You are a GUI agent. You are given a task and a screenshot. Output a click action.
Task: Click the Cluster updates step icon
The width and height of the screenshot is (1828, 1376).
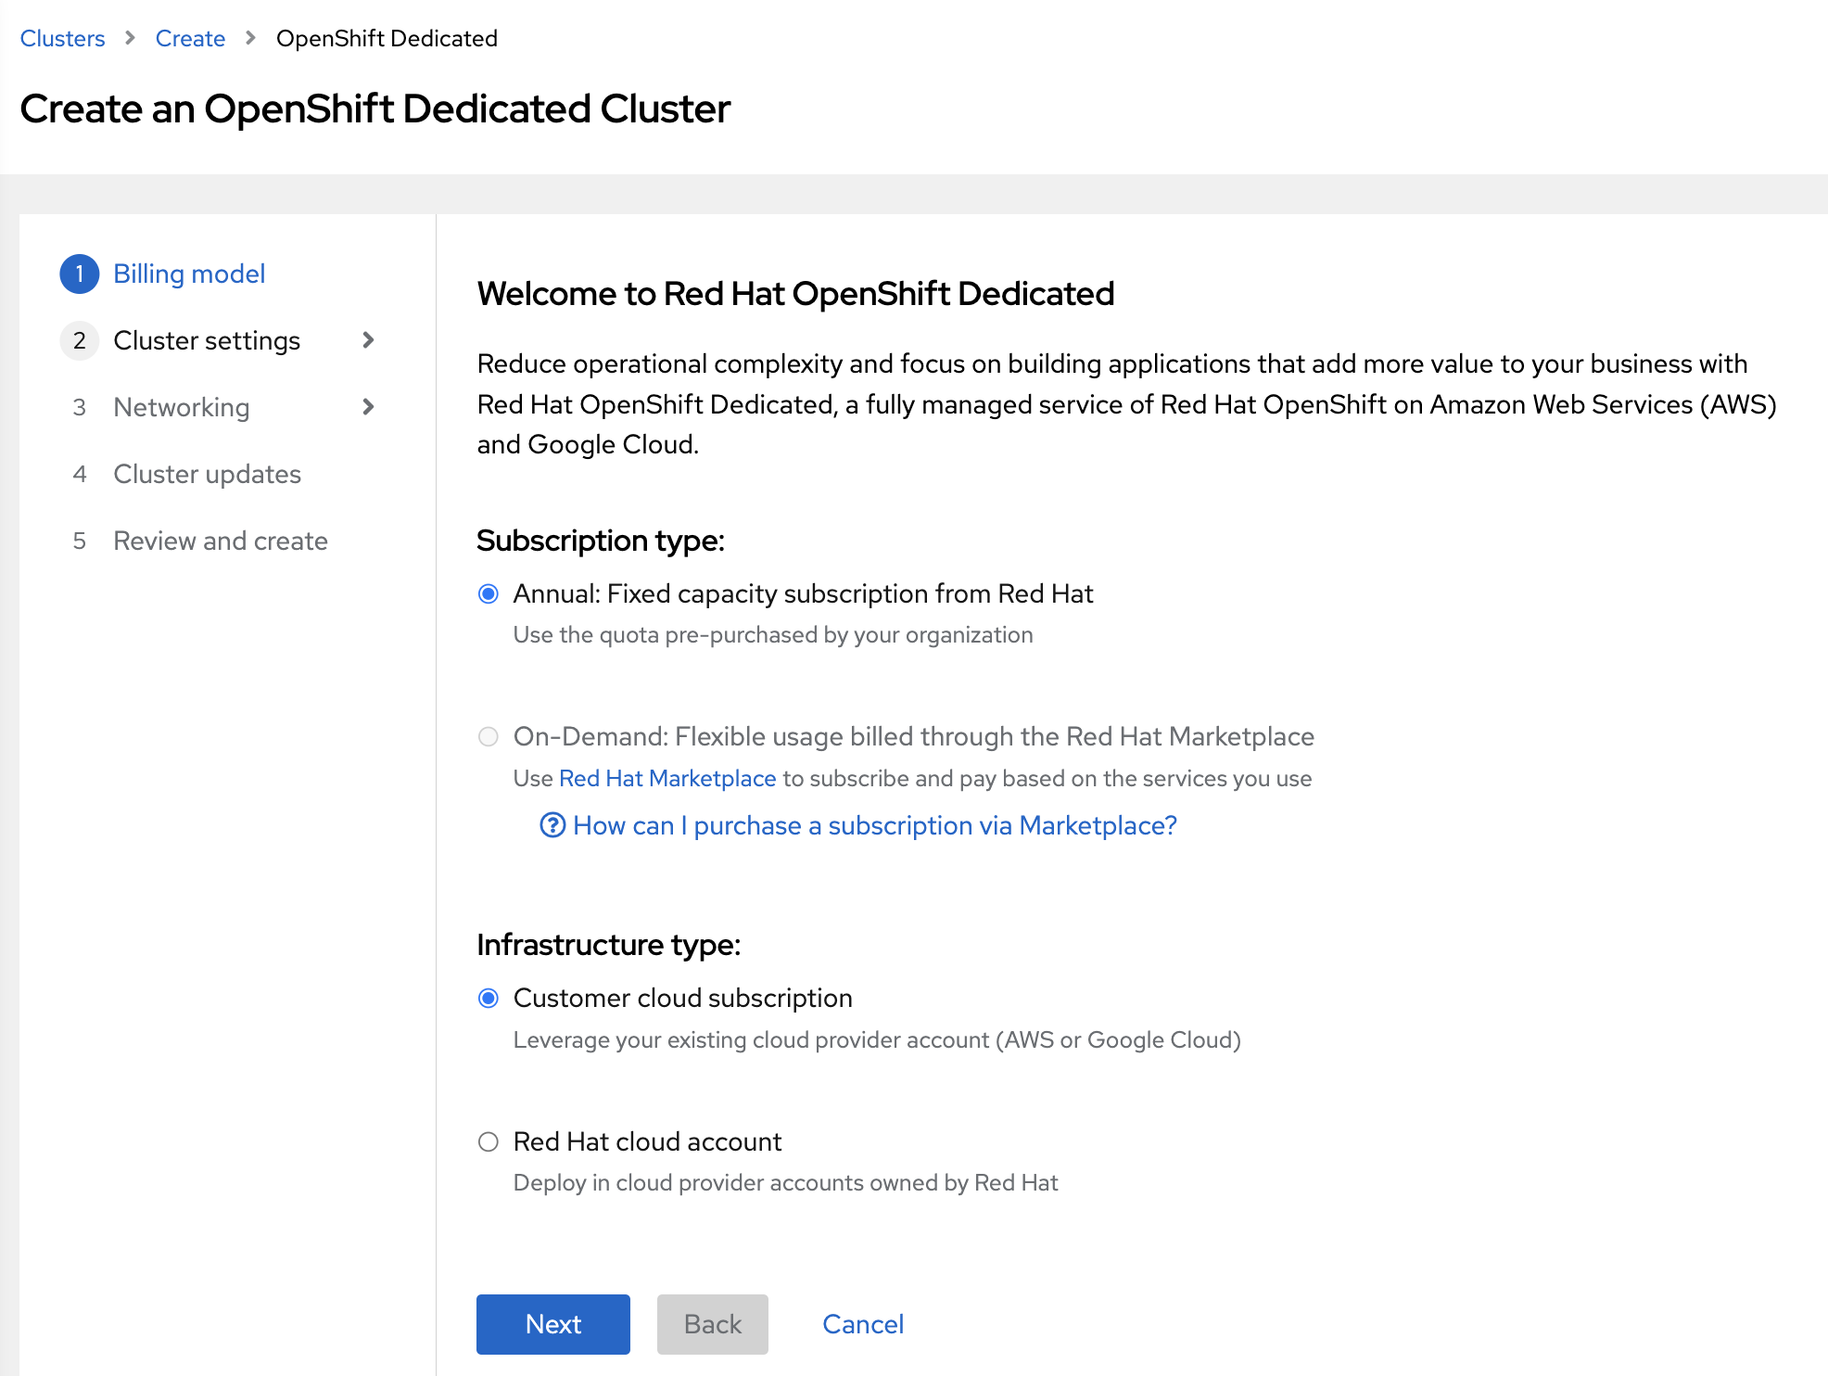[78, 473]
